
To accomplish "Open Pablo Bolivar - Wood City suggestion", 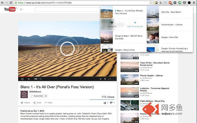I will [x=152, y=101].
